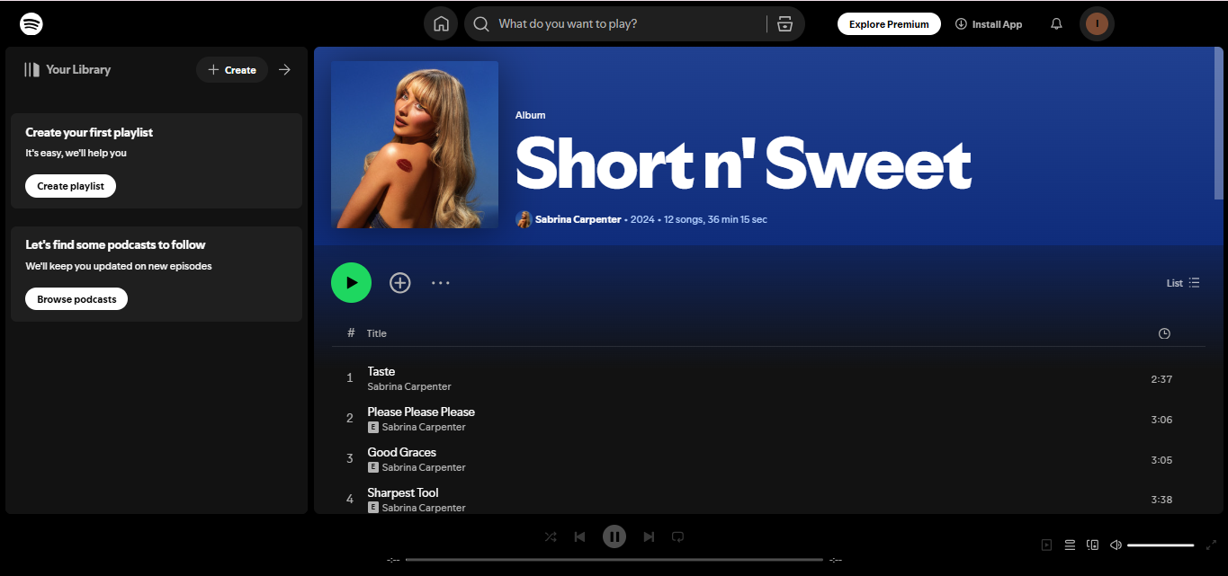Open the Spotify home page icon
Image resolution: width=1228 pixels, height=576 pixels.
click(x=441, y=23)
